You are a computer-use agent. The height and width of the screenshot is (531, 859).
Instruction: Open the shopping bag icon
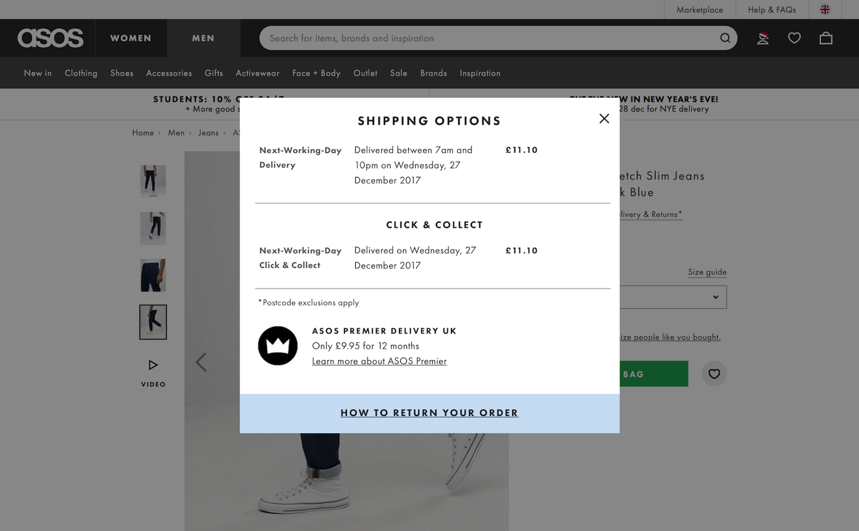click(x=826, y=38)
